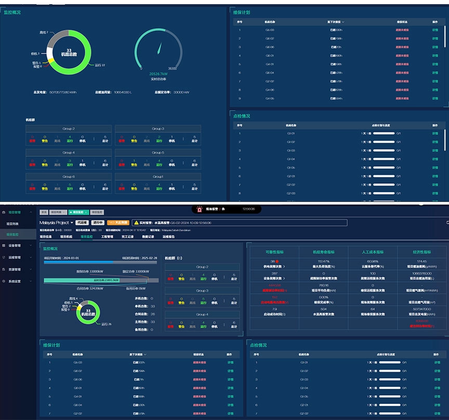The height and width of the screenshot is (420, 449).
Task: Click the refresh icon at right of alarm bar
Action: point(447,222)
